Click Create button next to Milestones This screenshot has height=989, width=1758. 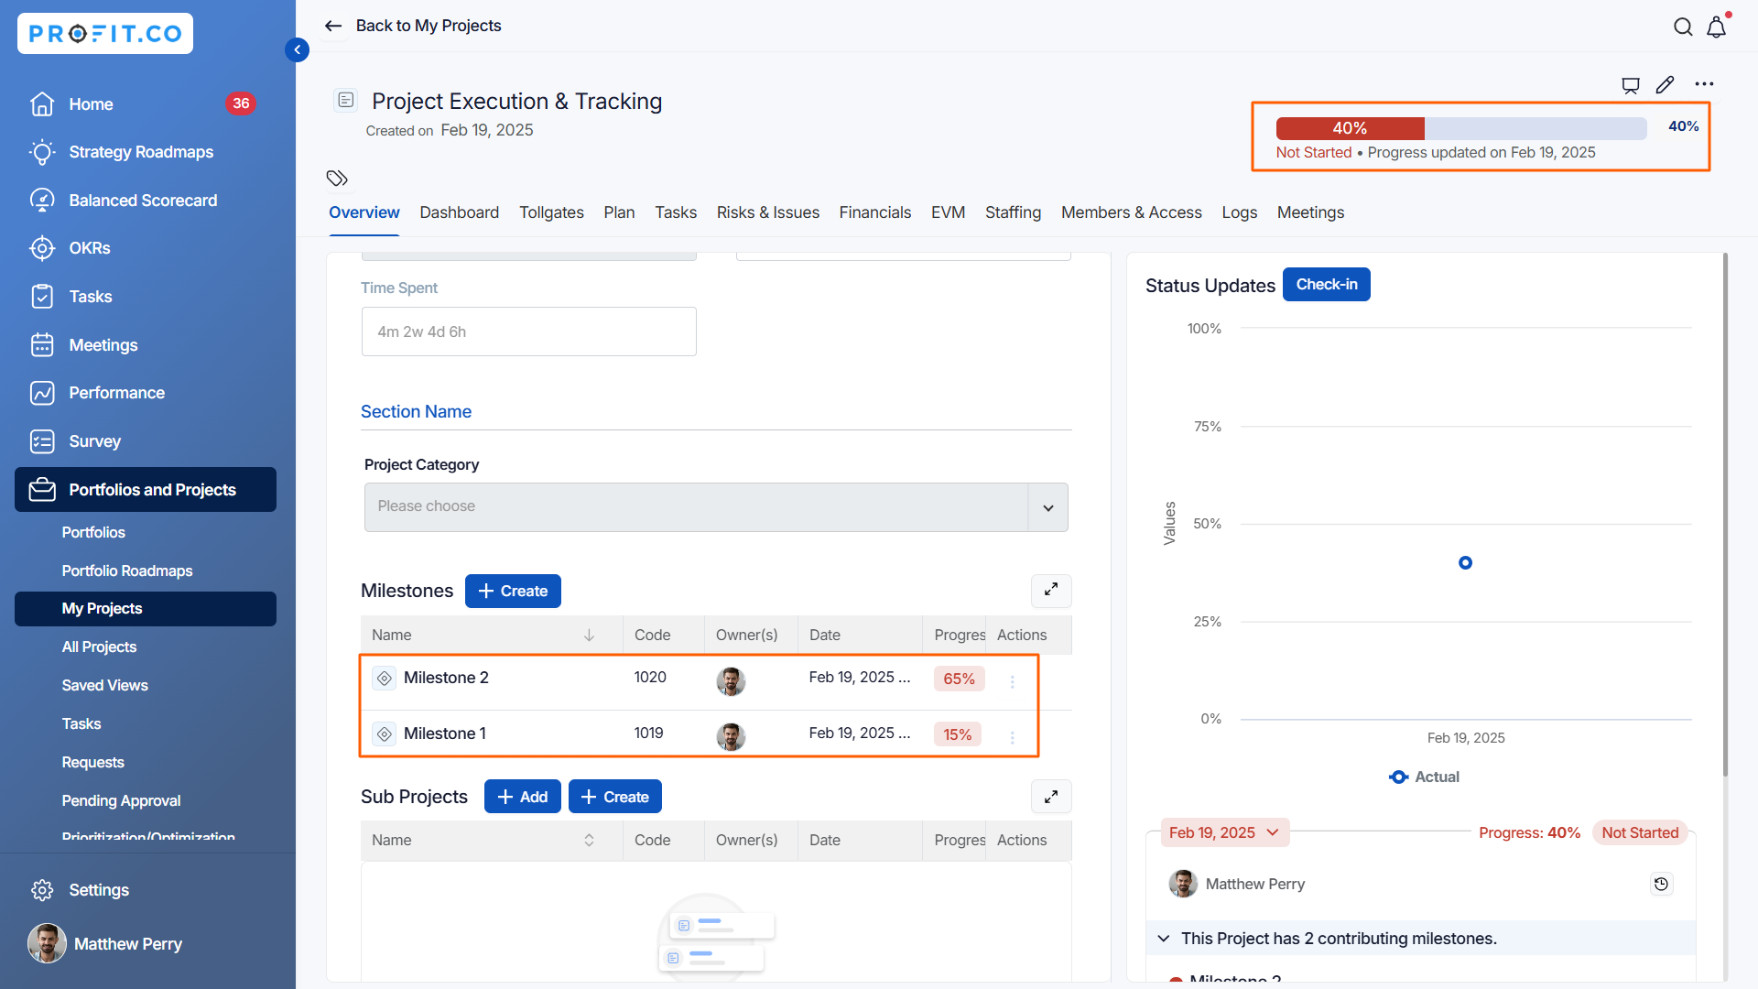pos(513,592)
